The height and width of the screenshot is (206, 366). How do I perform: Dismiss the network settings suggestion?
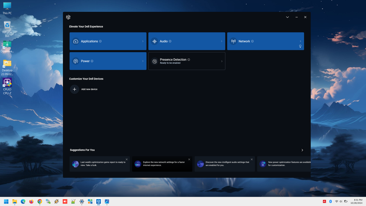click(189, 159)
